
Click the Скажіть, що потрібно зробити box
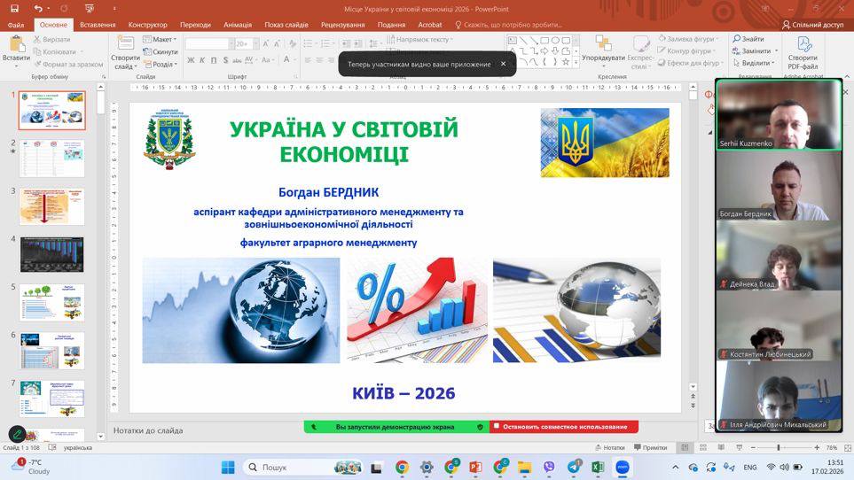(509, 25)
